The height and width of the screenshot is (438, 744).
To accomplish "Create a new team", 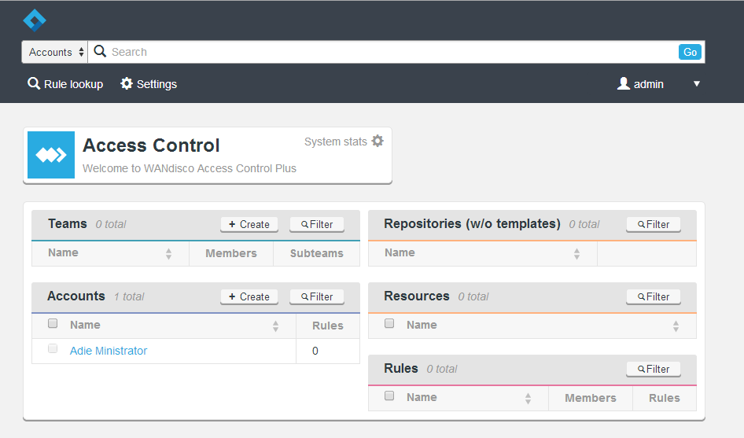I will click(x=249, y=224).
